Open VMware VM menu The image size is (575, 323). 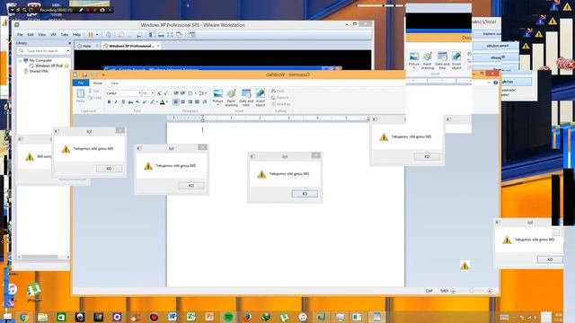[x=53, y=34]
